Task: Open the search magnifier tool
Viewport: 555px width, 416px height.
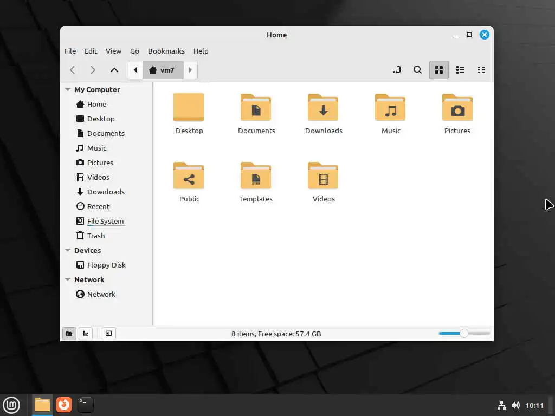Action: (418, 70)
